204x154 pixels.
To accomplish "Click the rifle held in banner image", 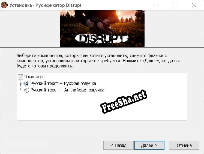I will (x=101, y=23).
